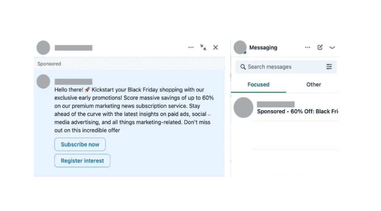This screenshot has height=211, width=381.
Task: Dismiss the sponsored message with the X
Action: [216, 47]
